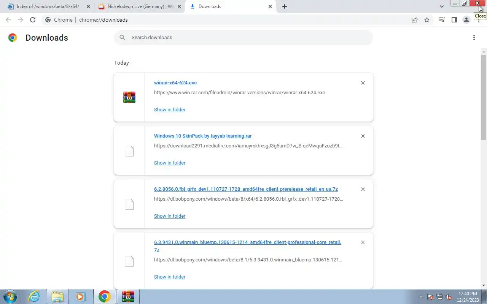Open the 6.2.8056.0 fbl_grfx_dev1 7z file link
Viewport: 487px width, 304px height.
[246, 189]
